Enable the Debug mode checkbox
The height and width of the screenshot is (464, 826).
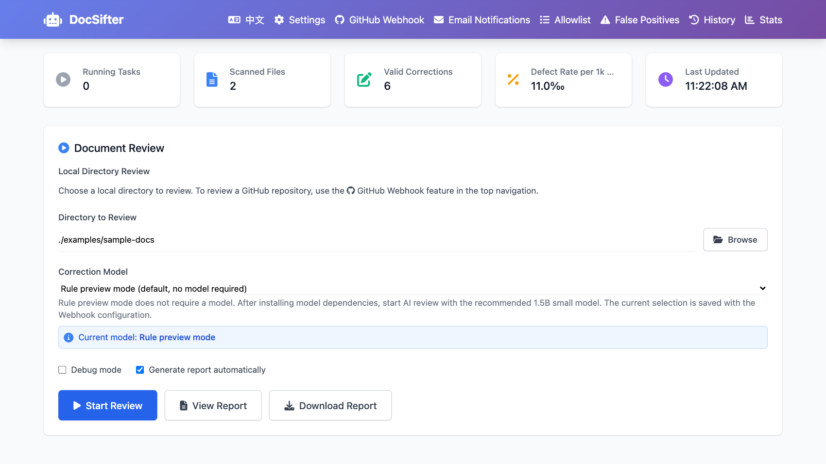click(62, 370)
